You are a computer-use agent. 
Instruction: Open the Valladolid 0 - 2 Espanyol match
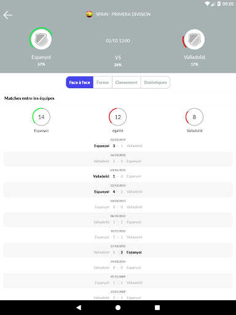pos(118,250)
